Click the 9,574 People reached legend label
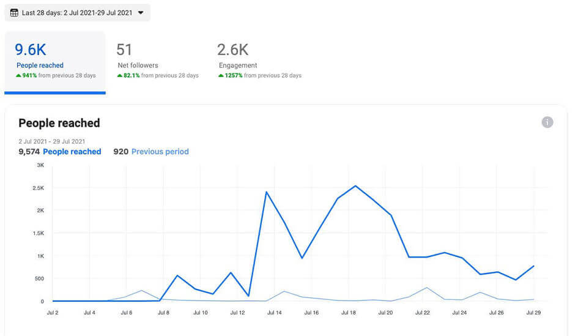The width and height of the screenshot is (581, 336). [60, 152]
